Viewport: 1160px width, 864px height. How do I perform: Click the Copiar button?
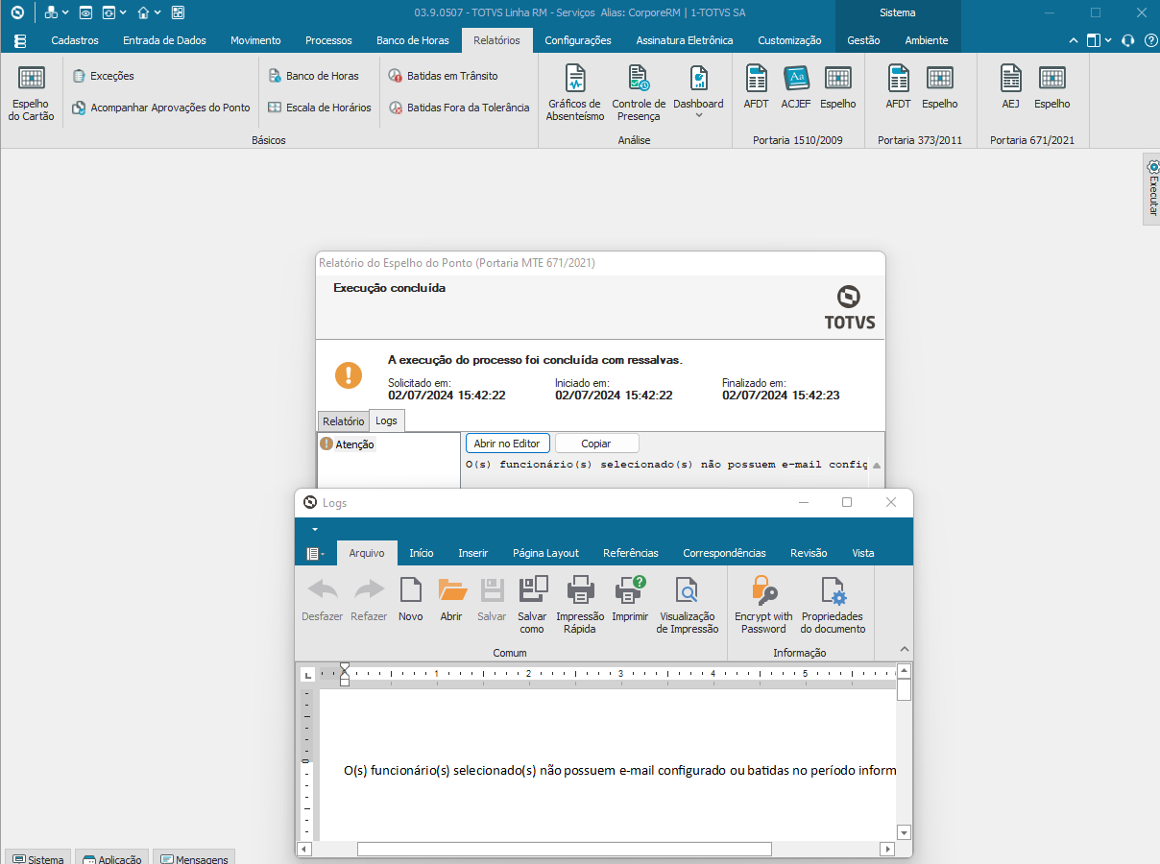(x=596, y=444)
